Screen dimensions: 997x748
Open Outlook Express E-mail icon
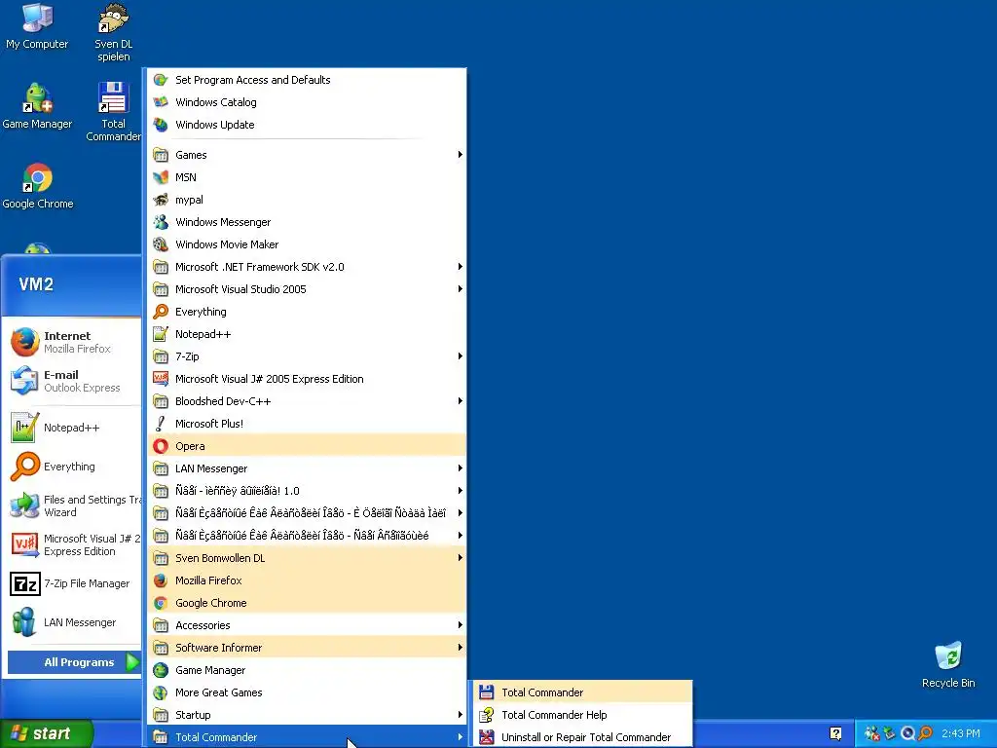24,381
